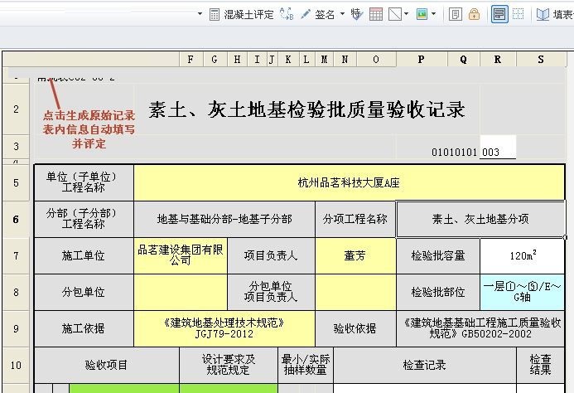Click the 特 special character icon
Image resolution: width=574 pixels, height=393 pixels.
357,14
